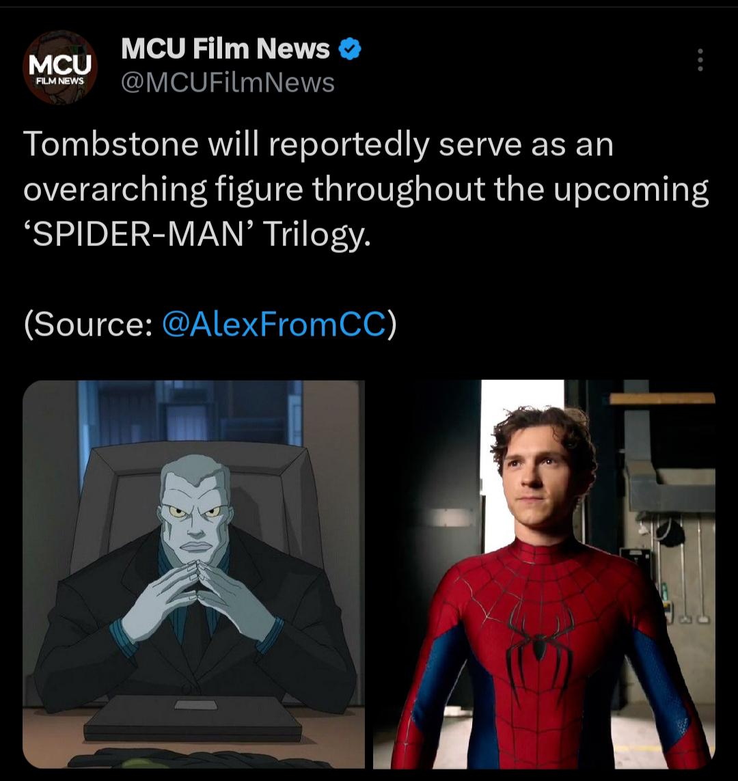The image size is (738, 781).
Task: Click the 'SPIDER-MAN' Trilogy text line
Action: click(x=197, y=234)
